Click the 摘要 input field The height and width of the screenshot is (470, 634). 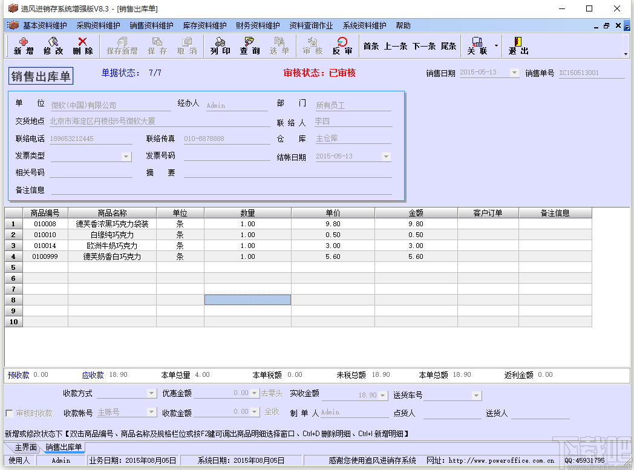click(287, 172)
